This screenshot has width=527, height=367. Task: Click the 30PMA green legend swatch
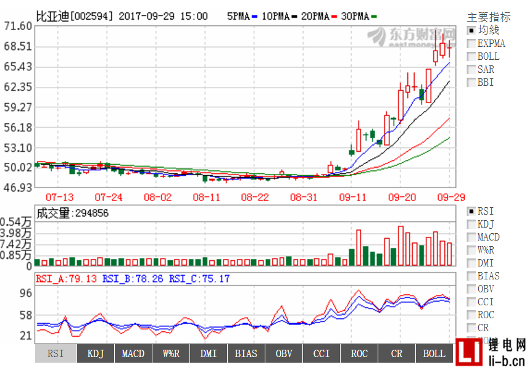pyautogui.click(x=374, y=17)
